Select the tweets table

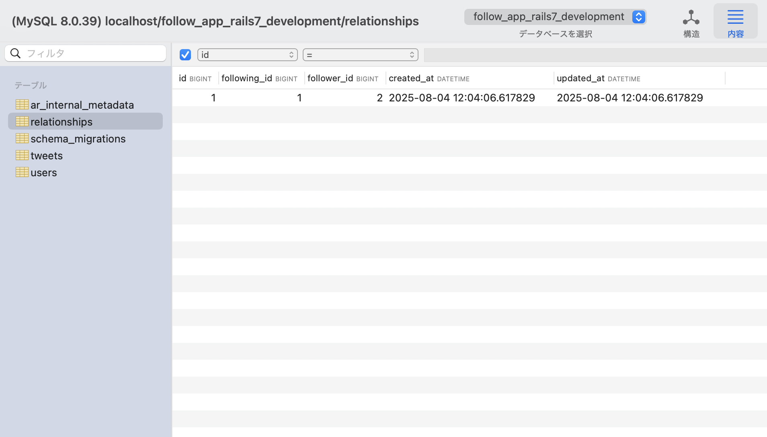coord(85,155)
